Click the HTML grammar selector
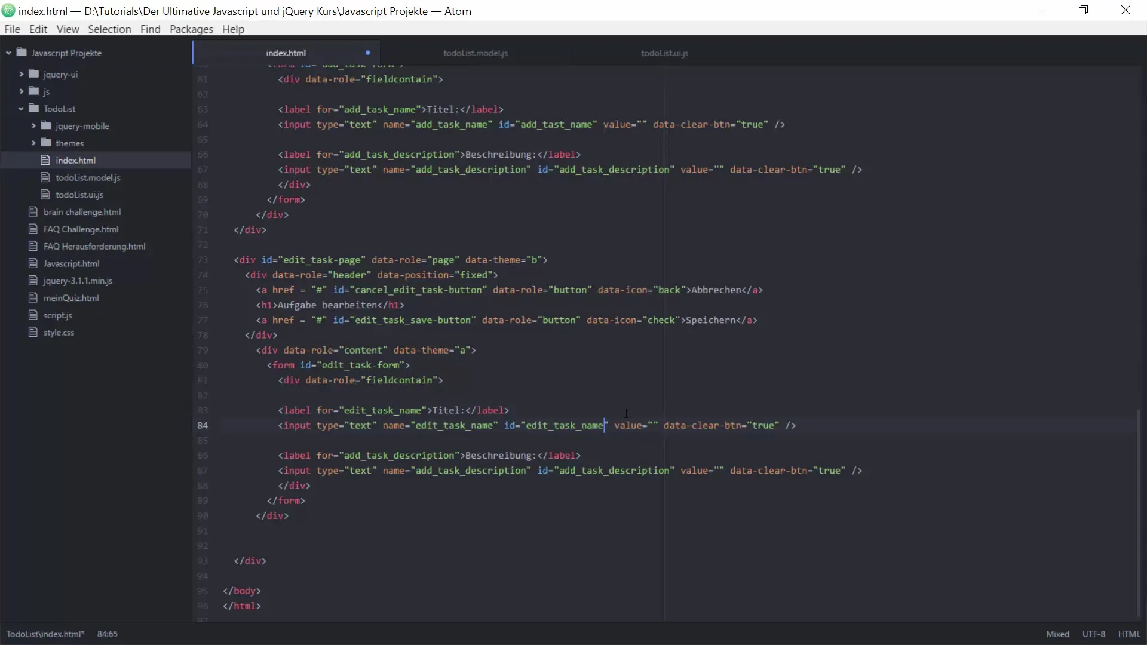This screenshot has width=1147, height=645. [x=1129, y=634]
